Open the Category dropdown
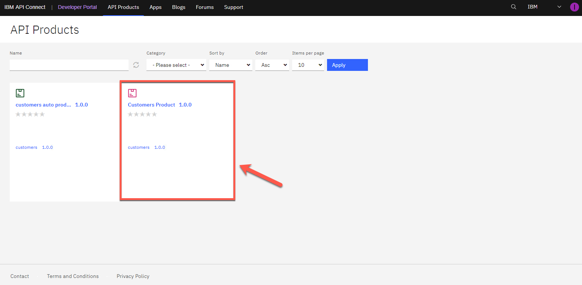 tap(176, 65)
